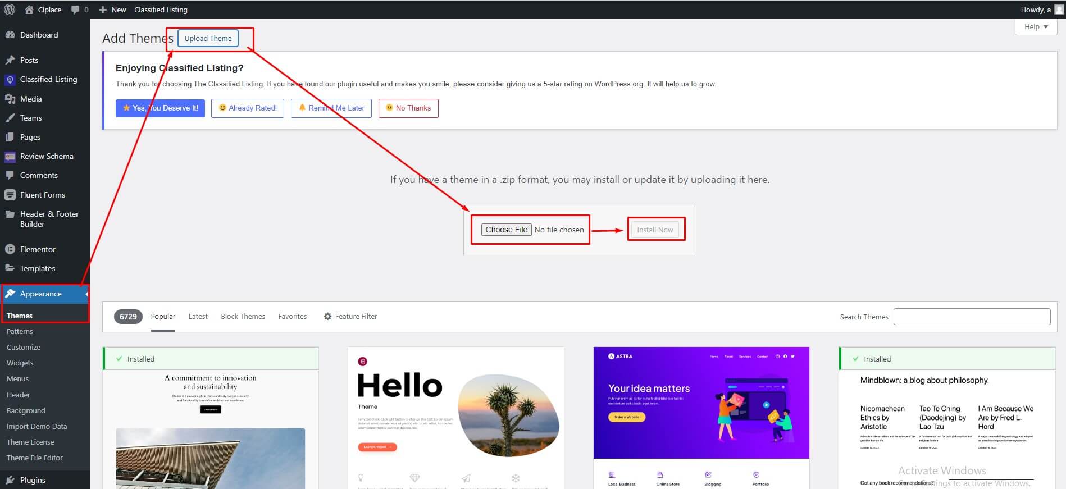Click the Feature Filter gear icon
Screen dimensions: 1066x489
click(327, 317)
